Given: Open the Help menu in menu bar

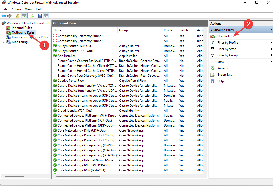Looking at the screenshot, I should [39, 9].
